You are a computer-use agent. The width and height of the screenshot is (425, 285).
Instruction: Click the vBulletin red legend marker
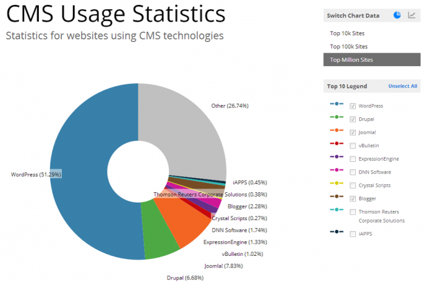(x=336, y=144)
